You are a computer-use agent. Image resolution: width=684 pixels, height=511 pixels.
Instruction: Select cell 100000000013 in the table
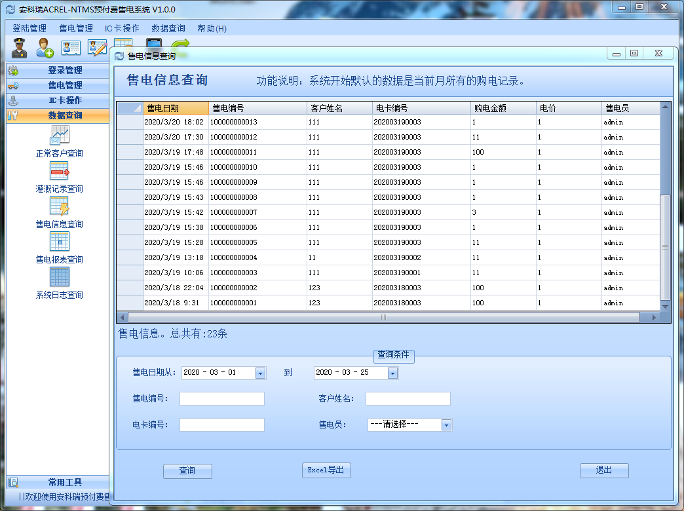pyautogui.click(x=257, y=123)
